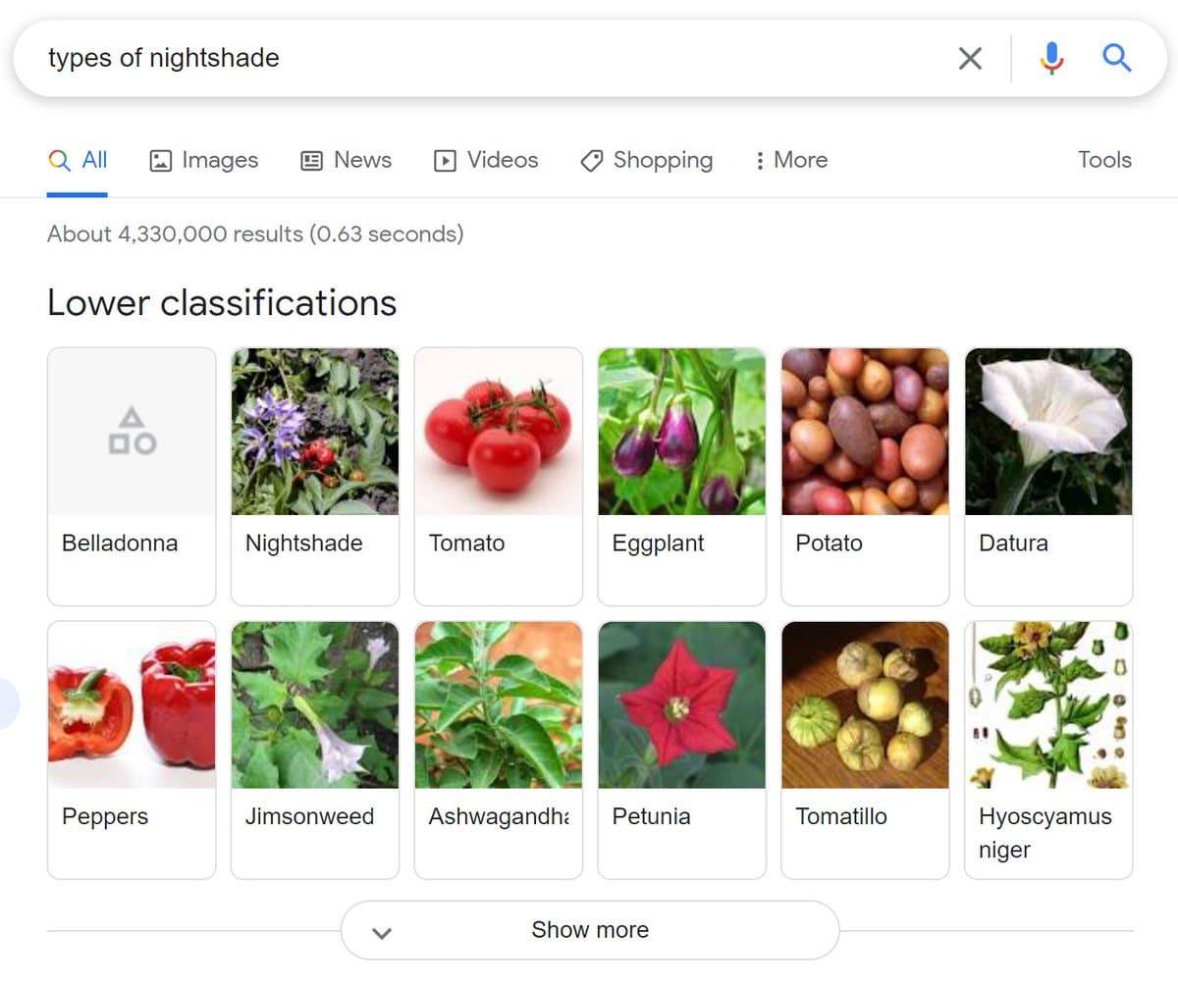
Task: Open the Tomato thumbnail card
Action: click(x=499, y=476)
